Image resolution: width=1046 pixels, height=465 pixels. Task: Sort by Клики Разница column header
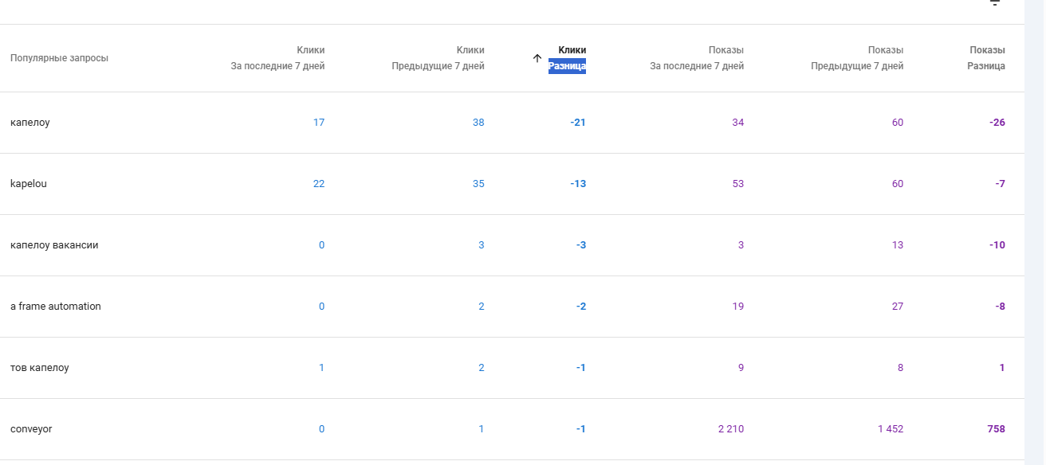[x=567, y=58]
